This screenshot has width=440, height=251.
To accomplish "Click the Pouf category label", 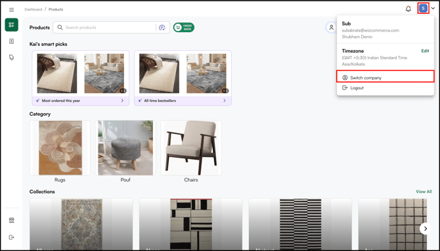I will tap(125, 179).
